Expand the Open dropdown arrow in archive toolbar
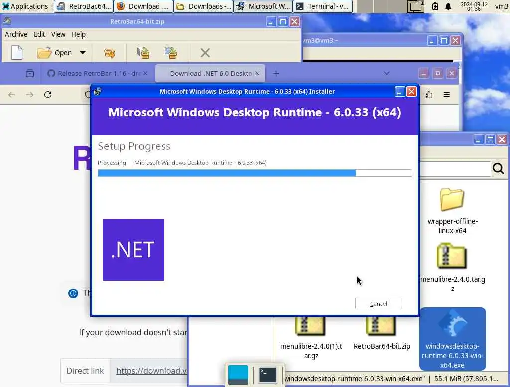 [83, 53]
